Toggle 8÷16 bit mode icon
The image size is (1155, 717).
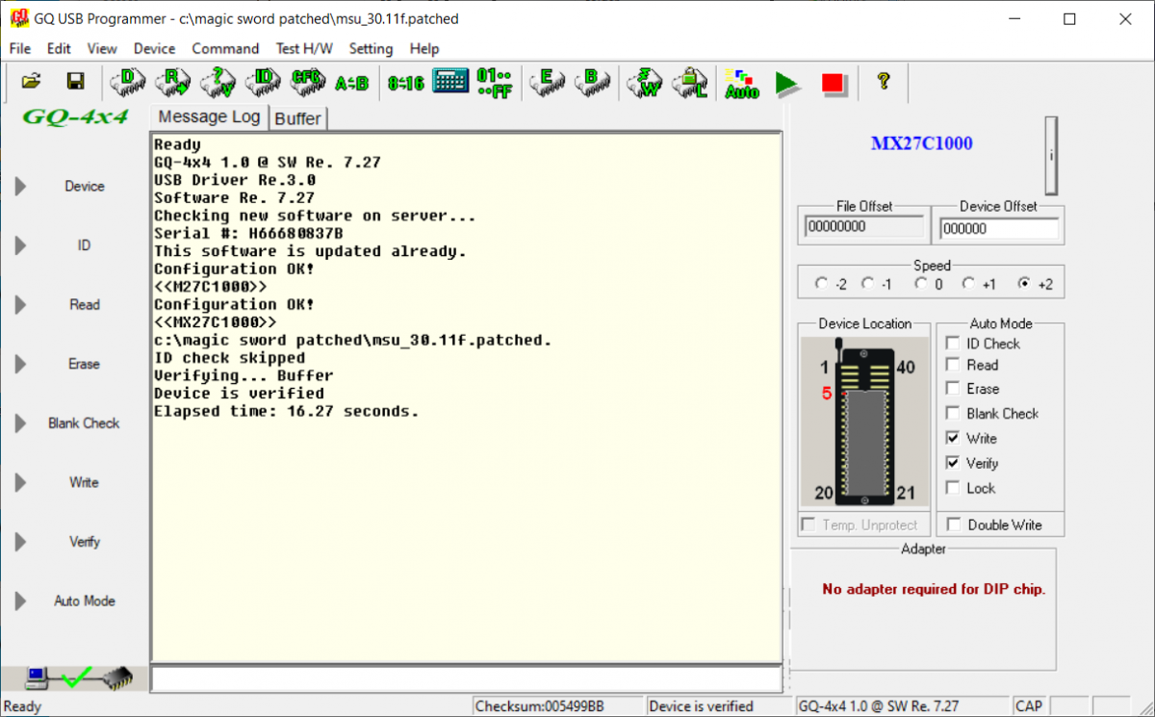pyautogui.click(x=405, y=84)
